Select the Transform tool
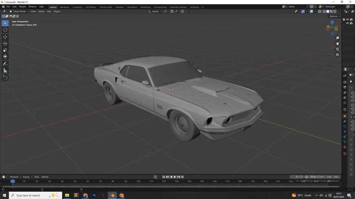The image size is (355, 199). (x=5, y=57)
